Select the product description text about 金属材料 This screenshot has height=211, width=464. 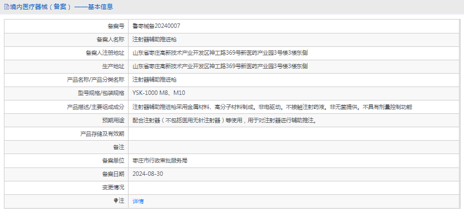tap(272, 107)
